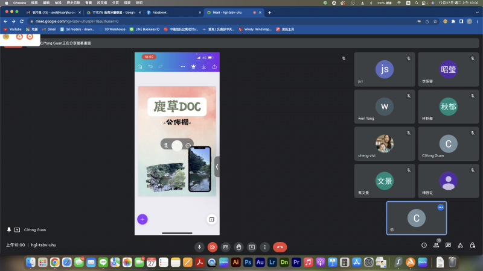
Task: Click the Present now screen-share button
Action: click(252, 247)
